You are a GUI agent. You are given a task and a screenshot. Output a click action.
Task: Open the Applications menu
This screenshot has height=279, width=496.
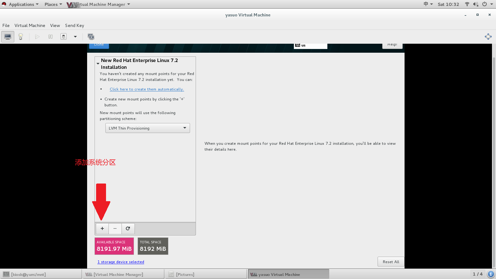coord(24,4)
